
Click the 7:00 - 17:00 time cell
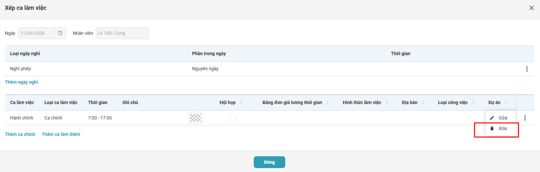[x=100, y=118]
